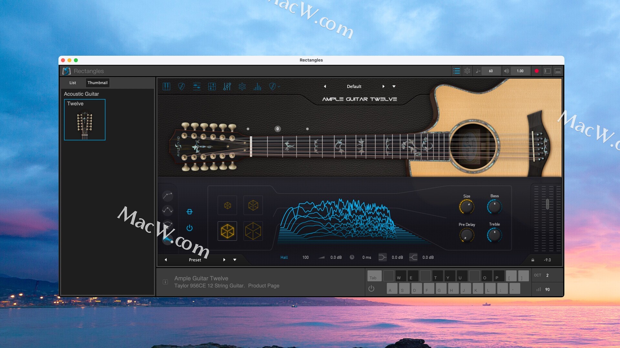Image resolution: width=620 pixels, height=348 pixels.
Task: Open the pick icon with dropdown arrow
Action: (x=274, y=86)
